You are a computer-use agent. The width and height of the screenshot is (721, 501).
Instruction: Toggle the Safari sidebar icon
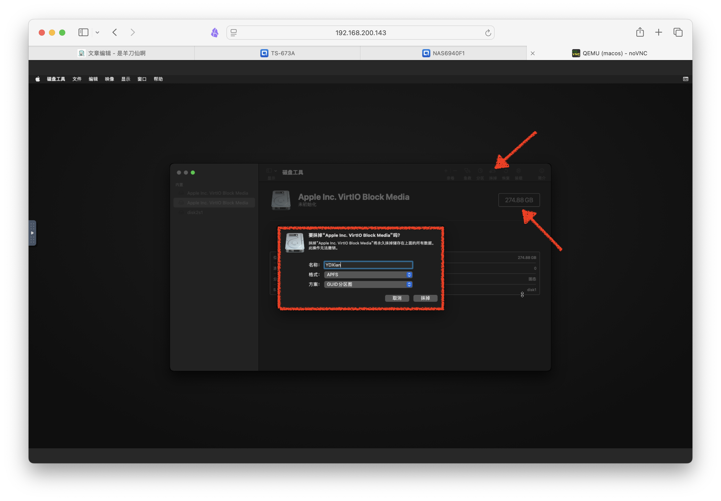pos(83,32)
